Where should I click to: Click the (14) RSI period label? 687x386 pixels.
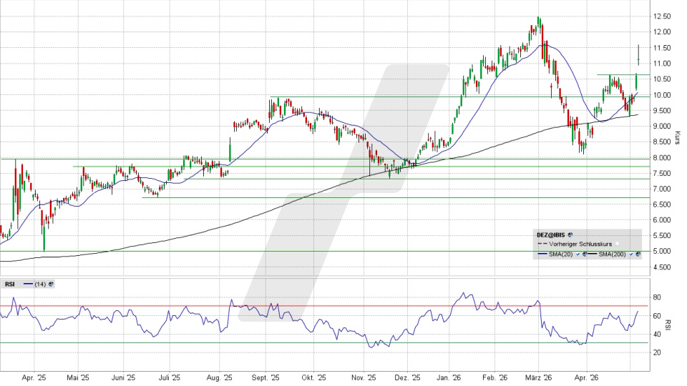(x=40, y=284)
